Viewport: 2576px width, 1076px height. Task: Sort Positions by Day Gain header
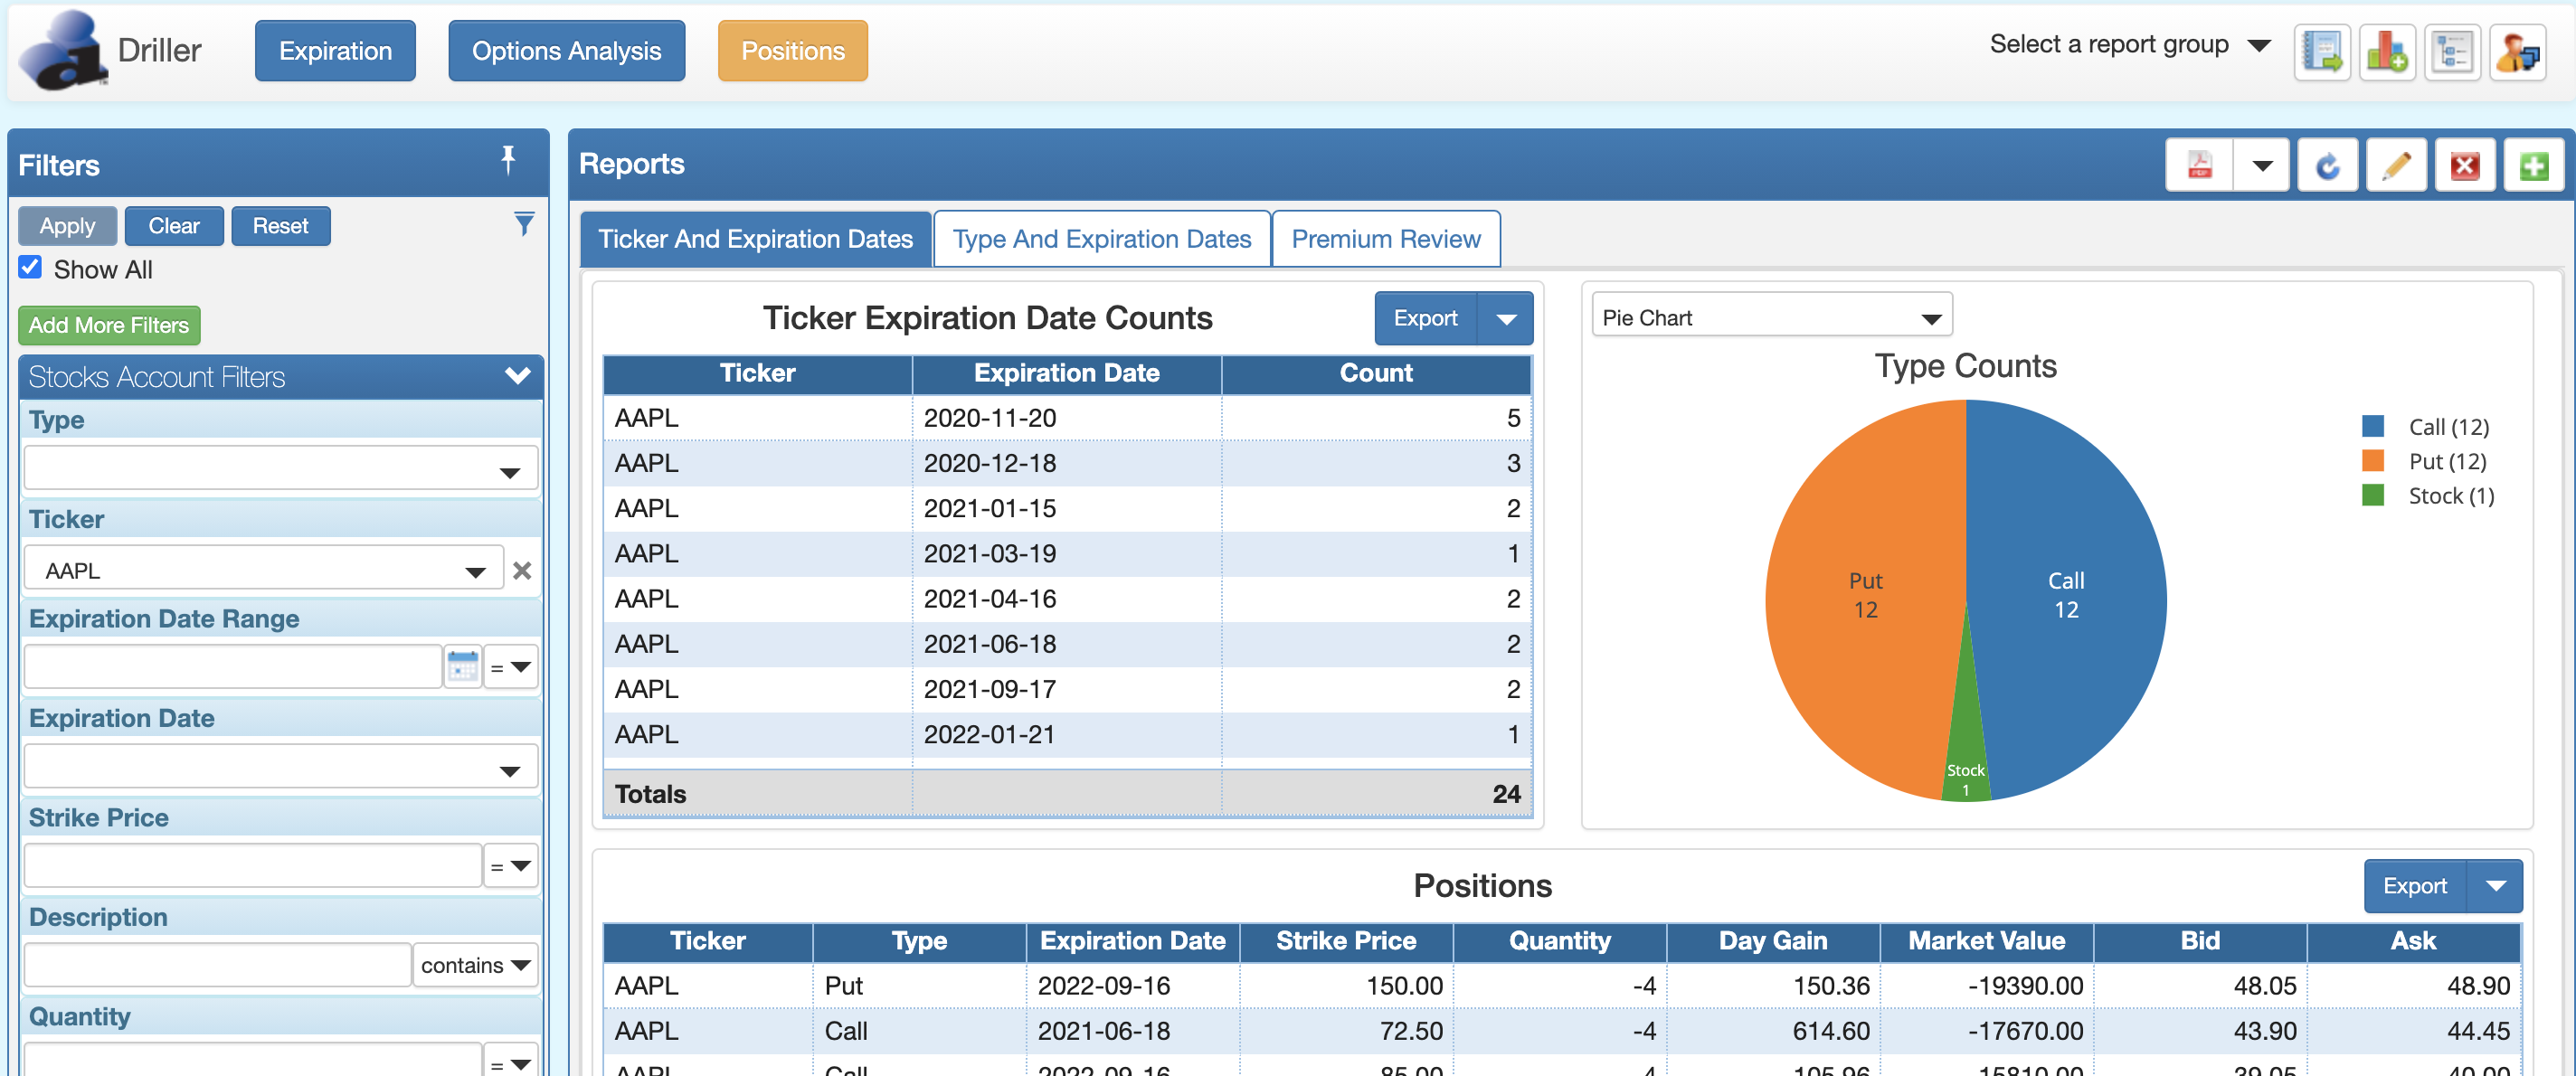pyautogui.click(x=1772, y=941)
